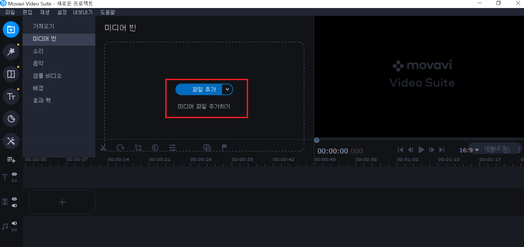Jump to the beginning of the project
The width and height of the screenshot is (524, 247).
pos(400,150)
